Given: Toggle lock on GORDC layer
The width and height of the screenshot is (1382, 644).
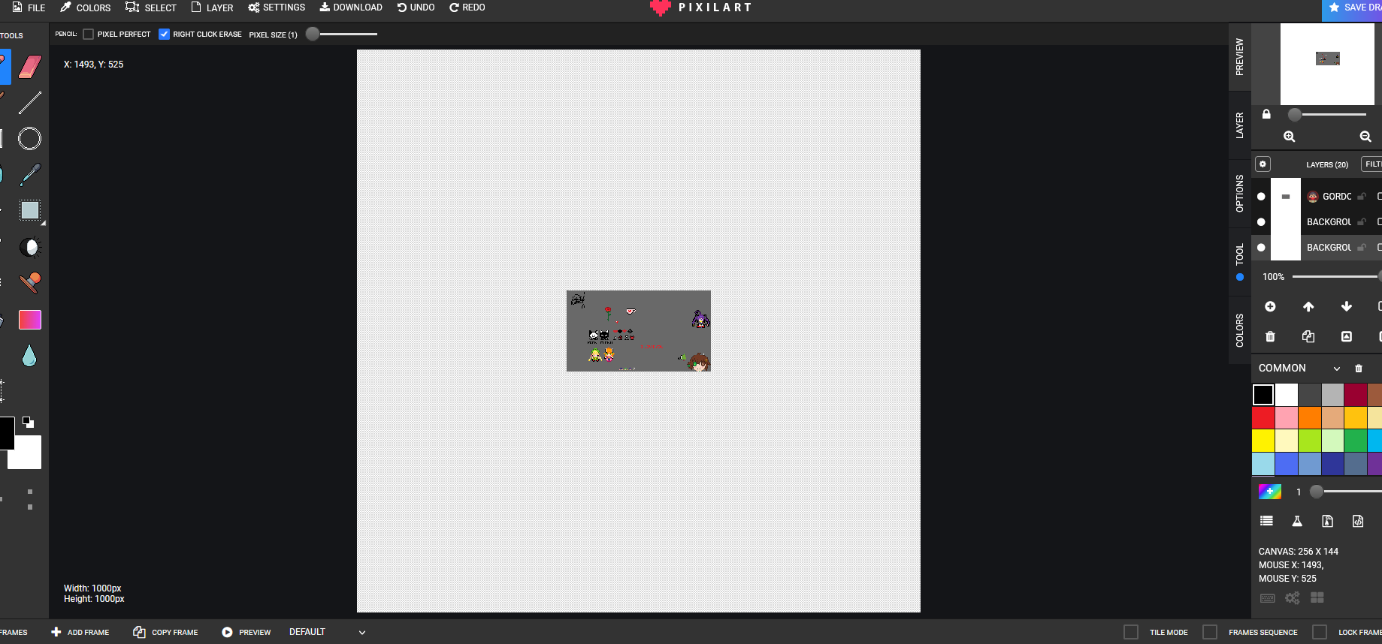Looking at the screenshot, I should click(x=1362, y=197).
